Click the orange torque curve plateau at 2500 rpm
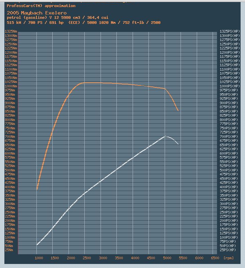 pos(85,82)
